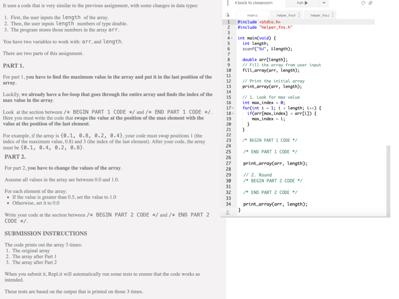Collapse the for-loop fold arrow on line 17
The height and width of the screenshot is (299, 399).
tap(233, 107)
